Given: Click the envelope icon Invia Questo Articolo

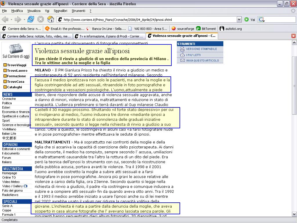Looking at the screenshot, I should click(x=182, y=60).
